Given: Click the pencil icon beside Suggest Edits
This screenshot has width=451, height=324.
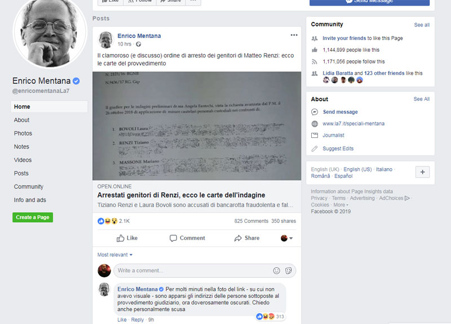Looking at the screenshot, I should click(315, 148).
